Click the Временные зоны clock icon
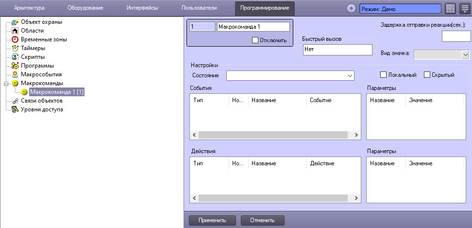472x228 pixels. pos(15,39)
